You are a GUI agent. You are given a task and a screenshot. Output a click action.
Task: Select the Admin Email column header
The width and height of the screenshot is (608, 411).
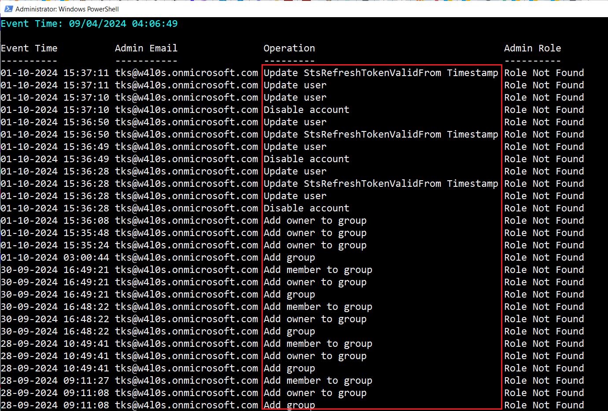click(x=146, y=48)
